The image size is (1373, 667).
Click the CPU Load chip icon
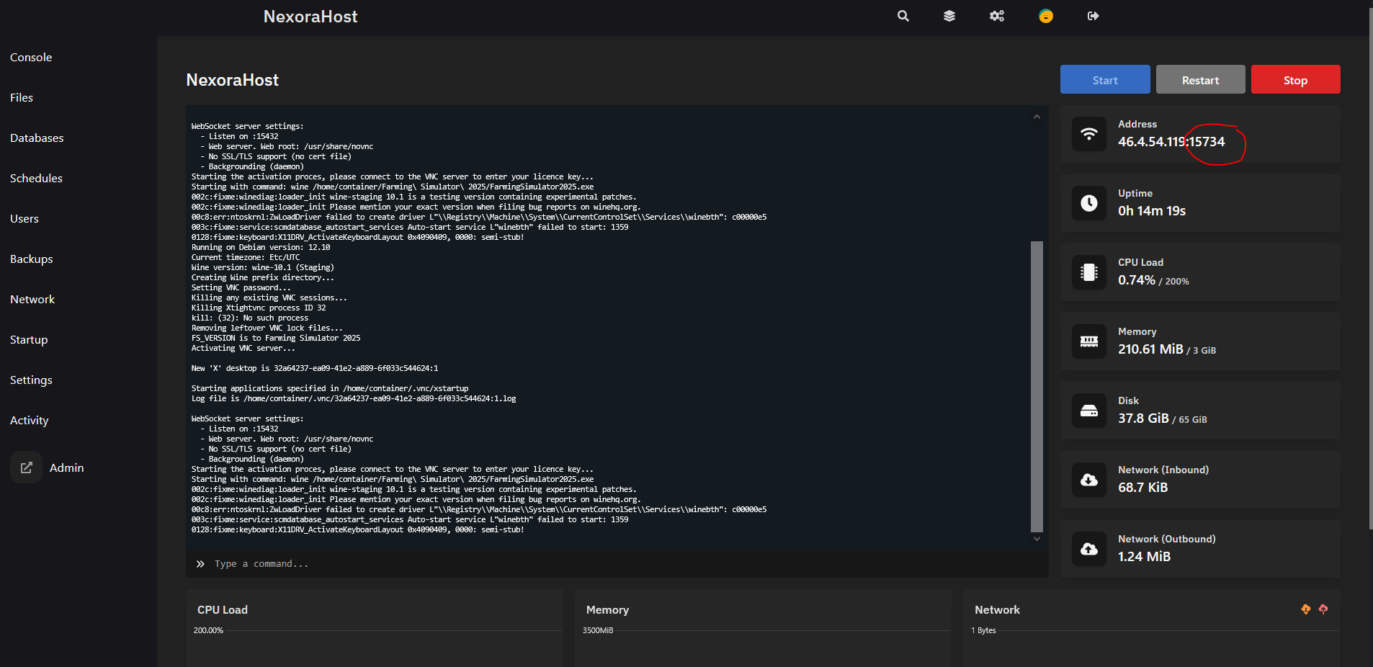click(1089, 272)
